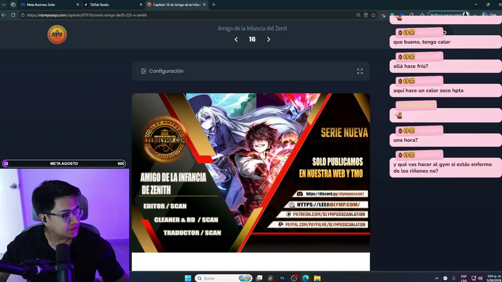Viewport: 502px width, 282px height.
Task: Toggle fullscreen reader mode icon
Action: (x=360, y=71)
